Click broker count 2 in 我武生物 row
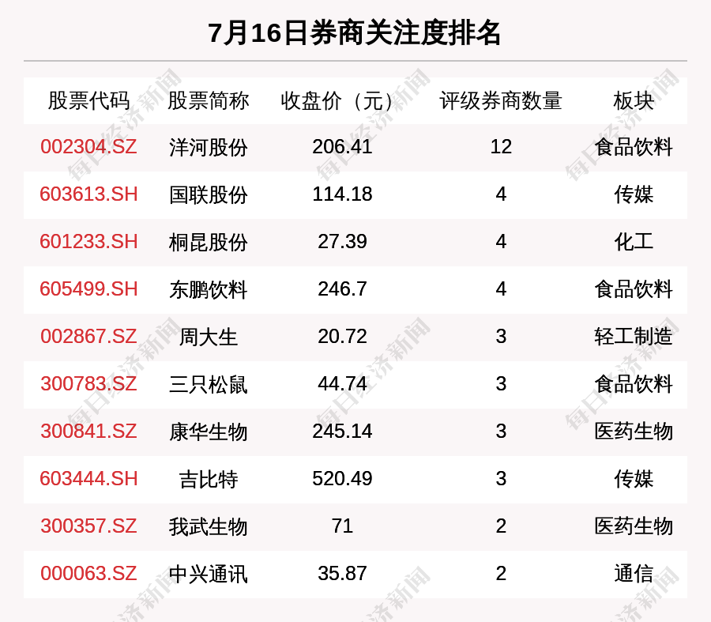 pos(501,526)
